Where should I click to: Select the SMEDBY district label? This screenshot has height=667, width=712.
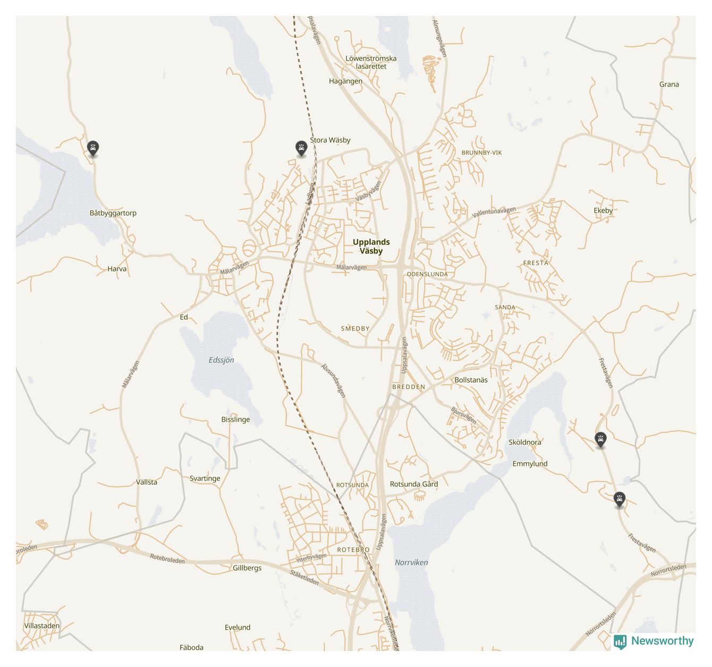coord(355,328)
